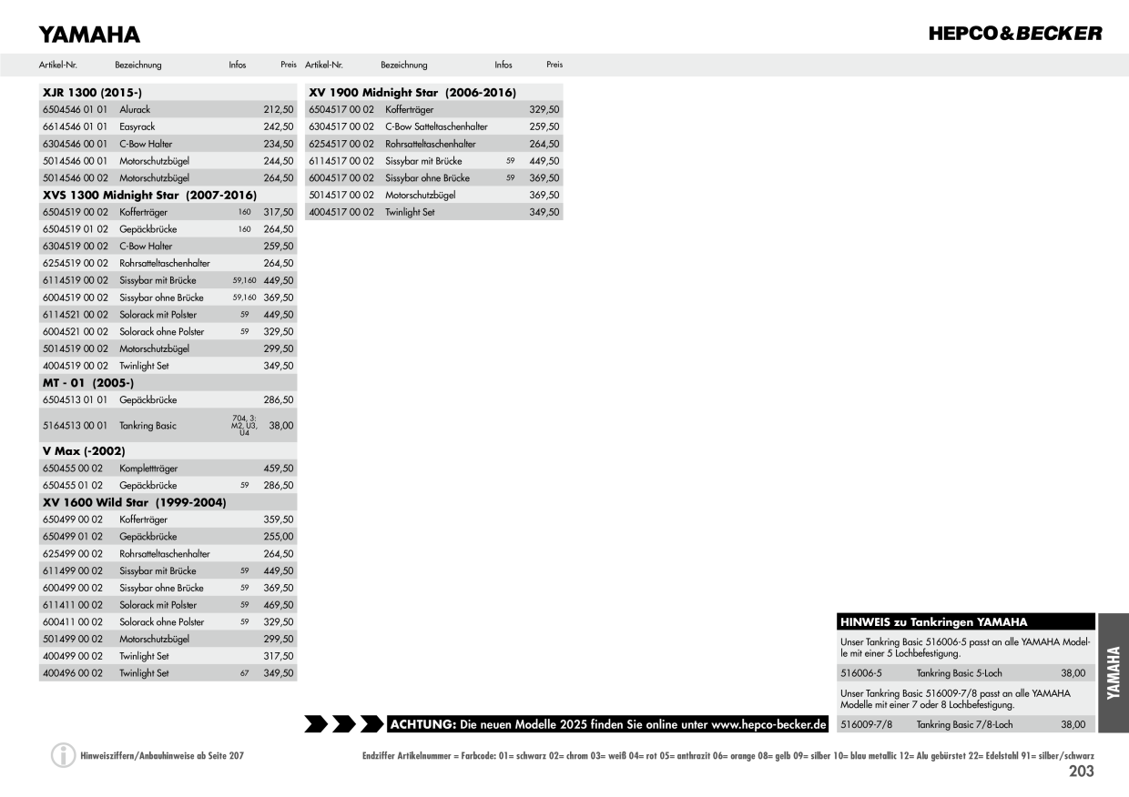The height and width of the screenshot is (797, 1129).
Task: Click the MT - 01 (2005-) section heading
Action: pos(88,383)
